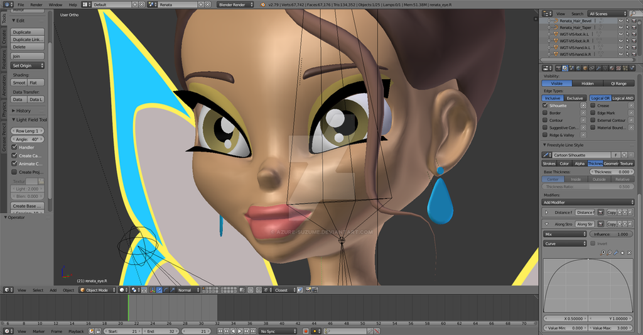Adjust the Influence slider value
Screen dimensions: 643x335
611,234
